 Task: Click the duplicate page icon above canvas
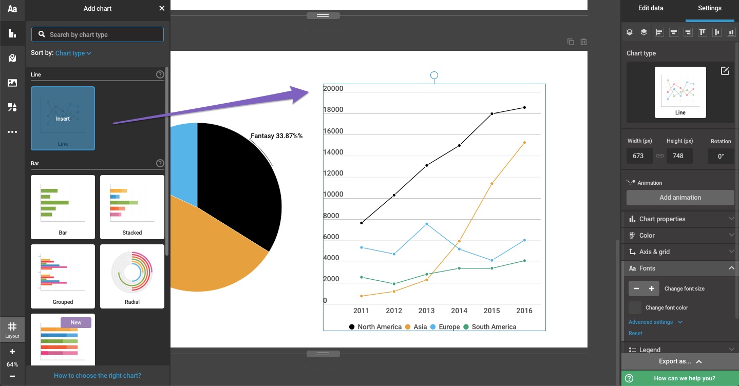coord(571,42)
